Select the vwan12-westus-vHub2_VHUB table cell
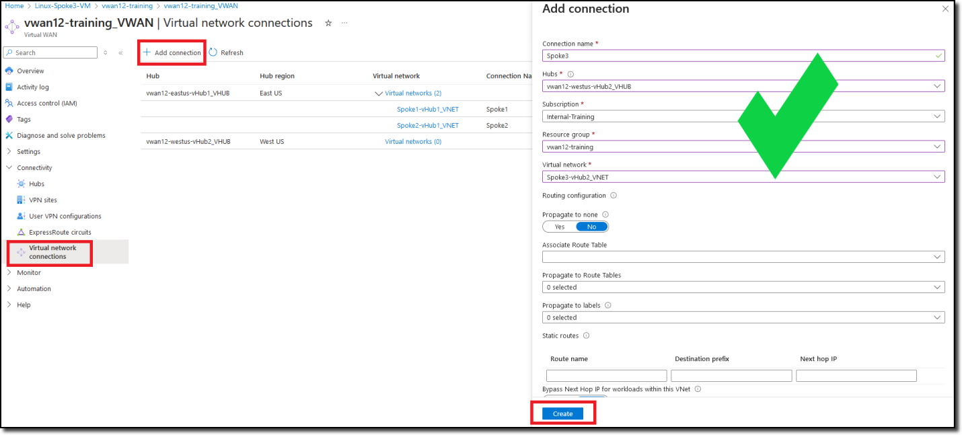 pos(188,141)
